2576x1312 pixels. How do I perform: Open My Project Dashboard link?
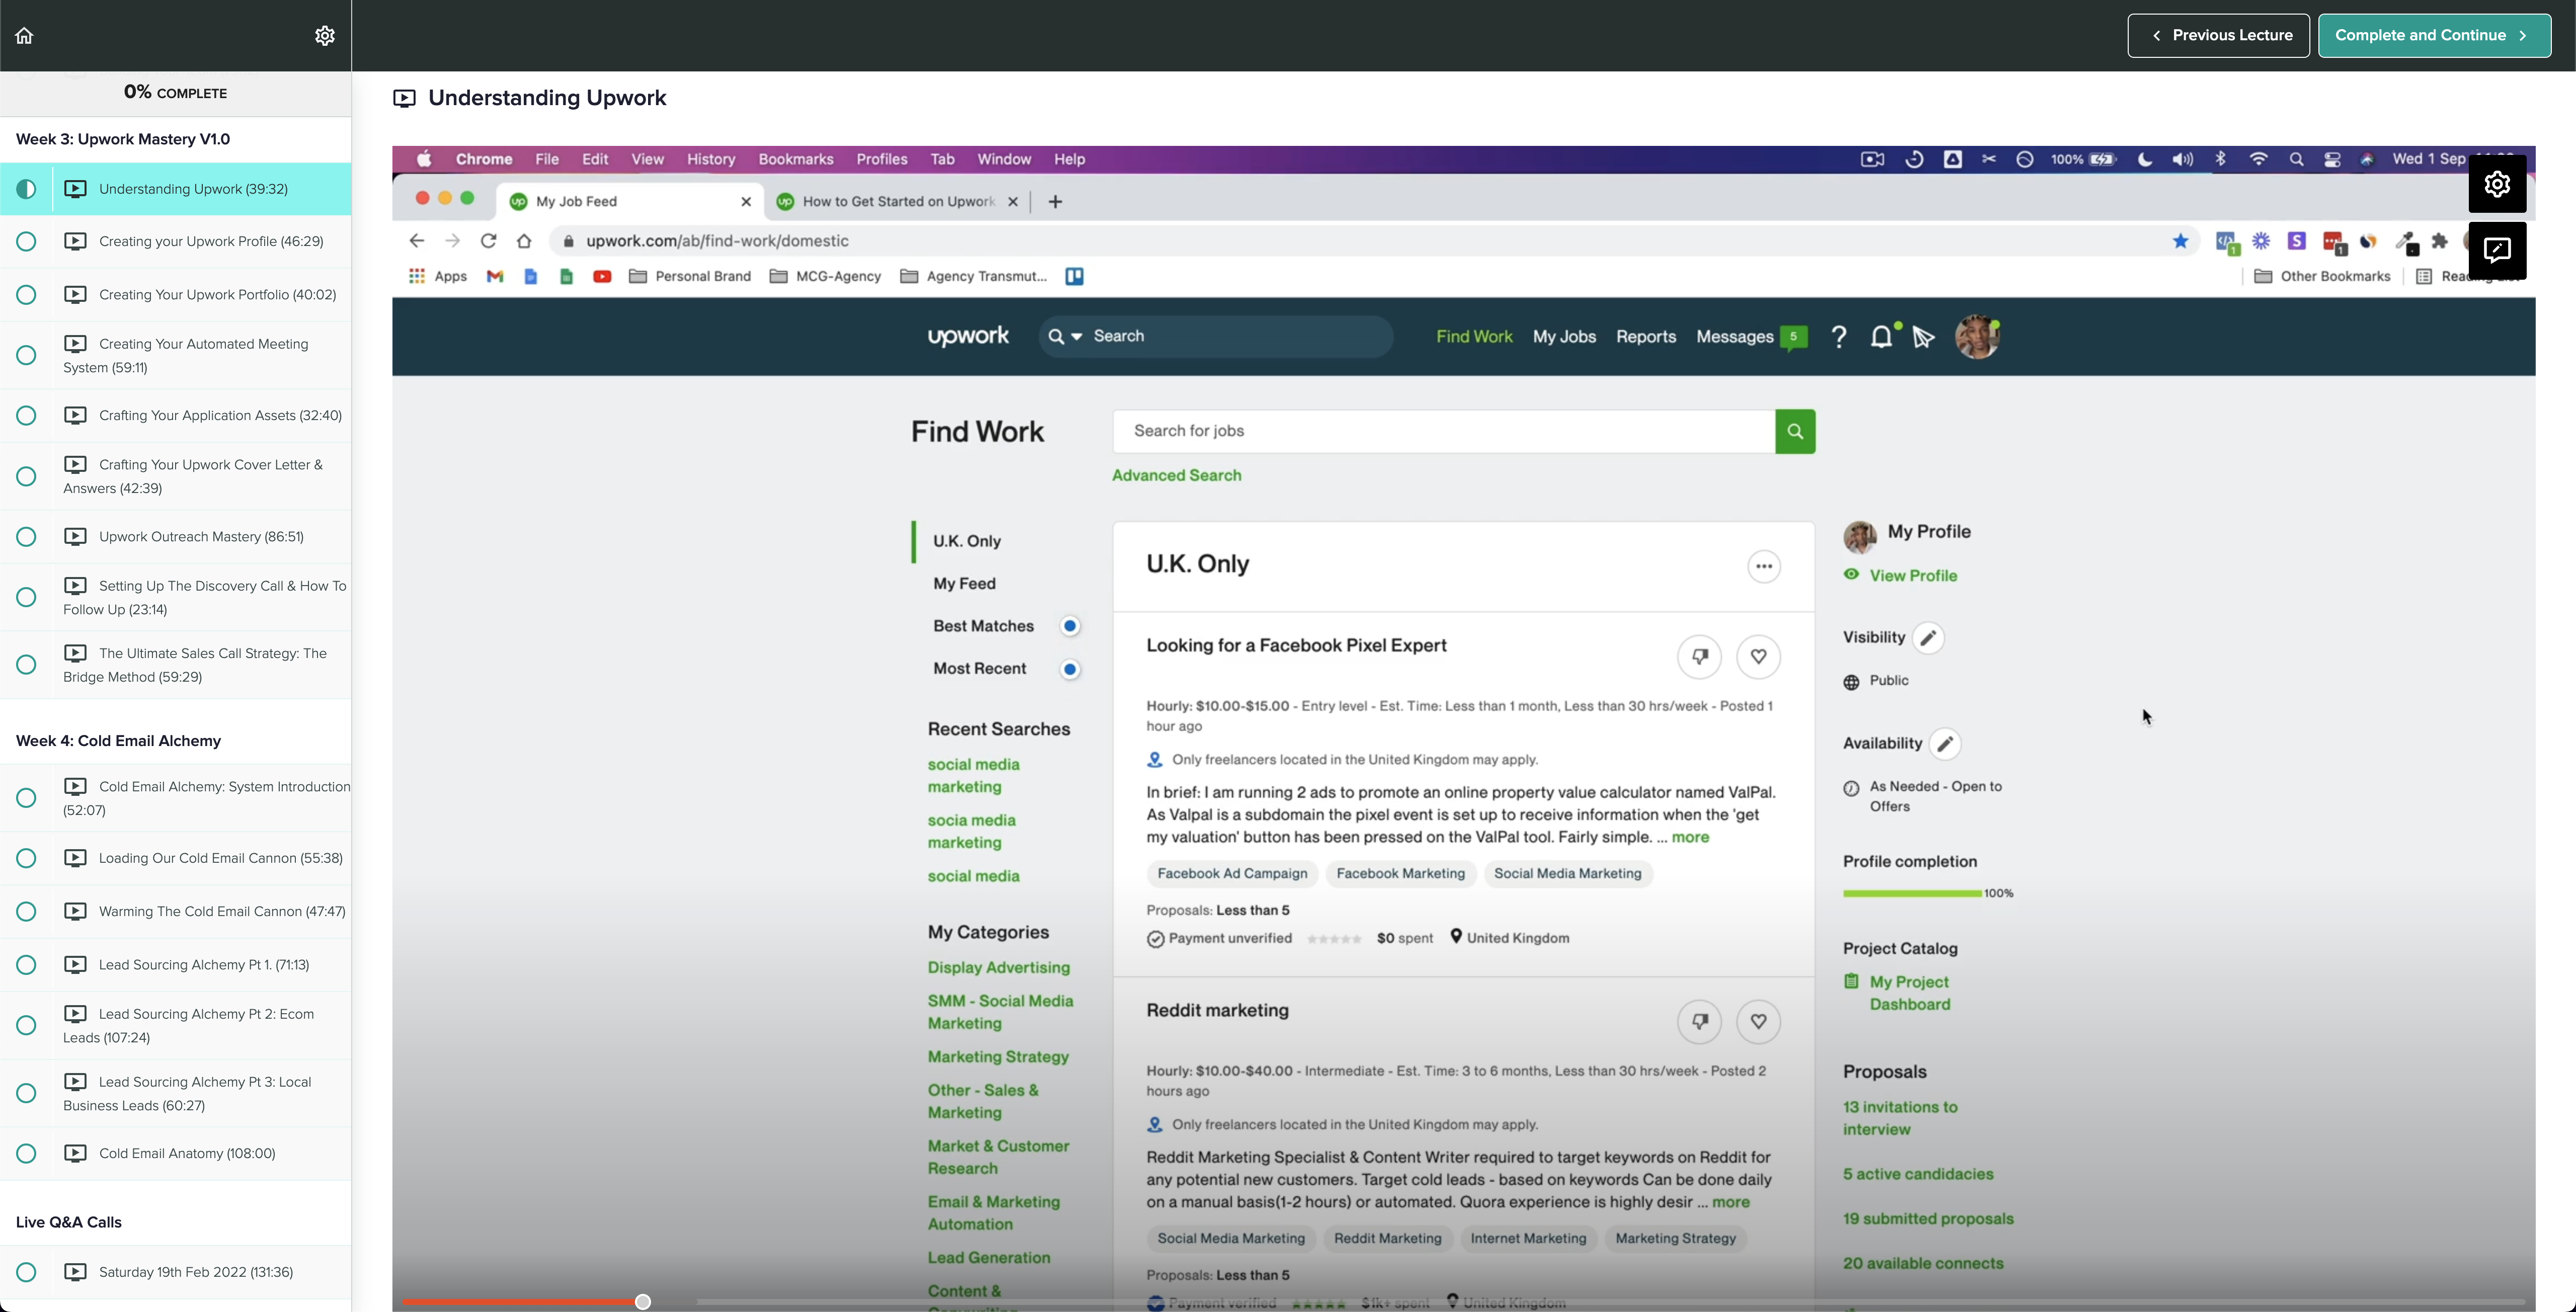(1910, 994)
